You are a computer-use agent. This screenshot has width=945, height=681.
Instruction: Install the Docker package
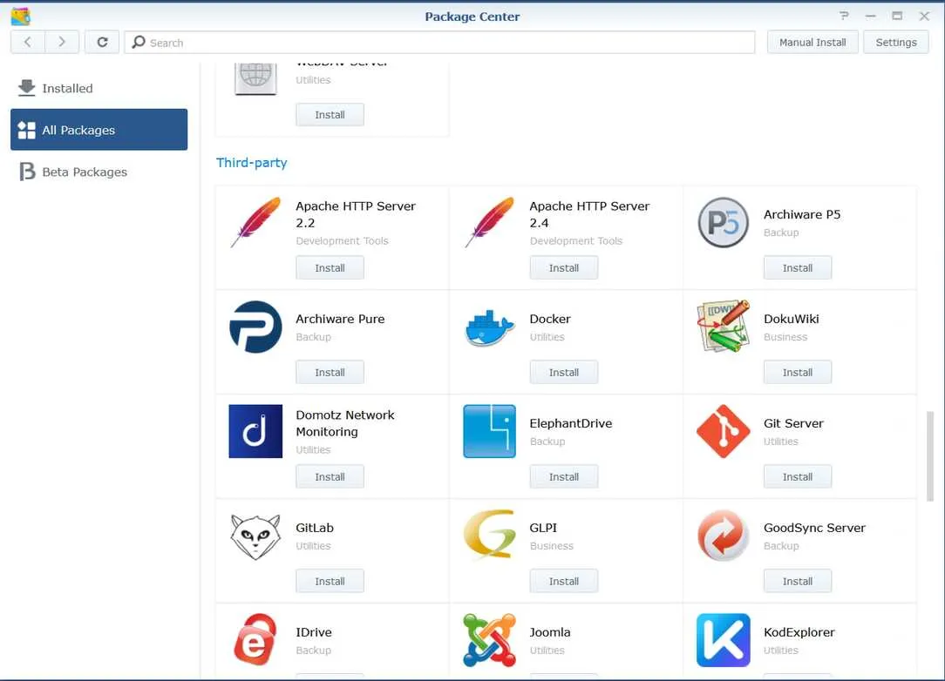[563, 372]
